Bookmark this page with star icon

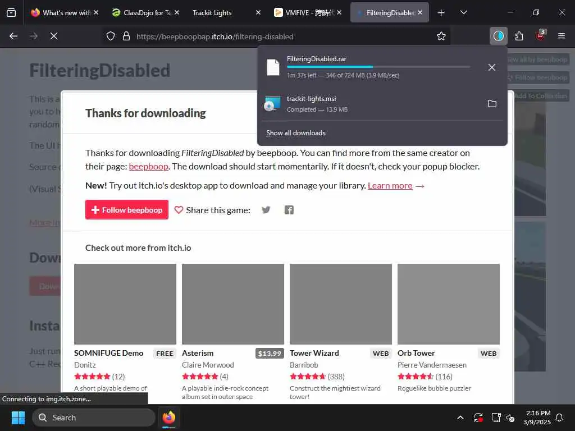pyautogui.click(x=441, y=36)
